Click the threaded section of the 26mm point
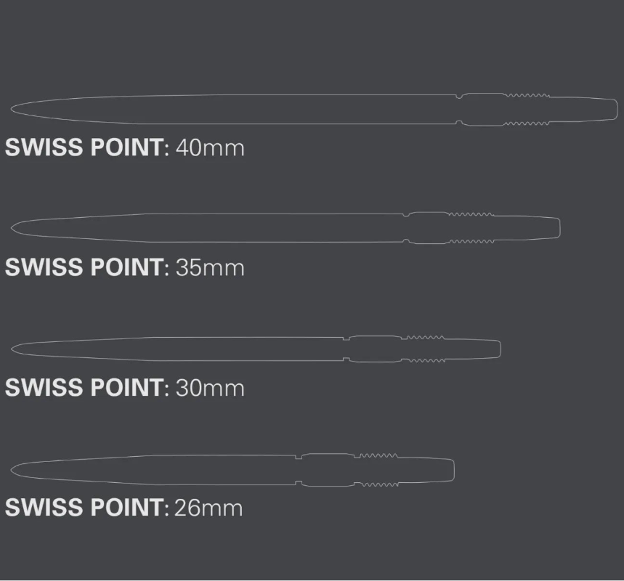The width and height of the screenshot is (624, 581). tap(376, 469)
